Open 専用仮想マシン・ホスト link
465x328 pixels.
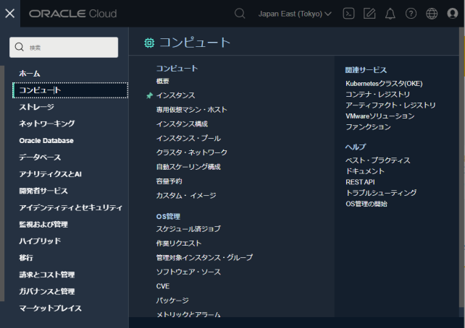click(x=191, y=110)
